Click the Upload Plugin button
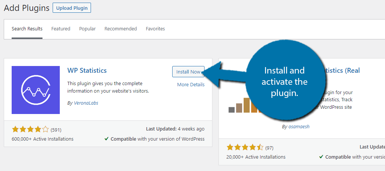 click(72, 8)
